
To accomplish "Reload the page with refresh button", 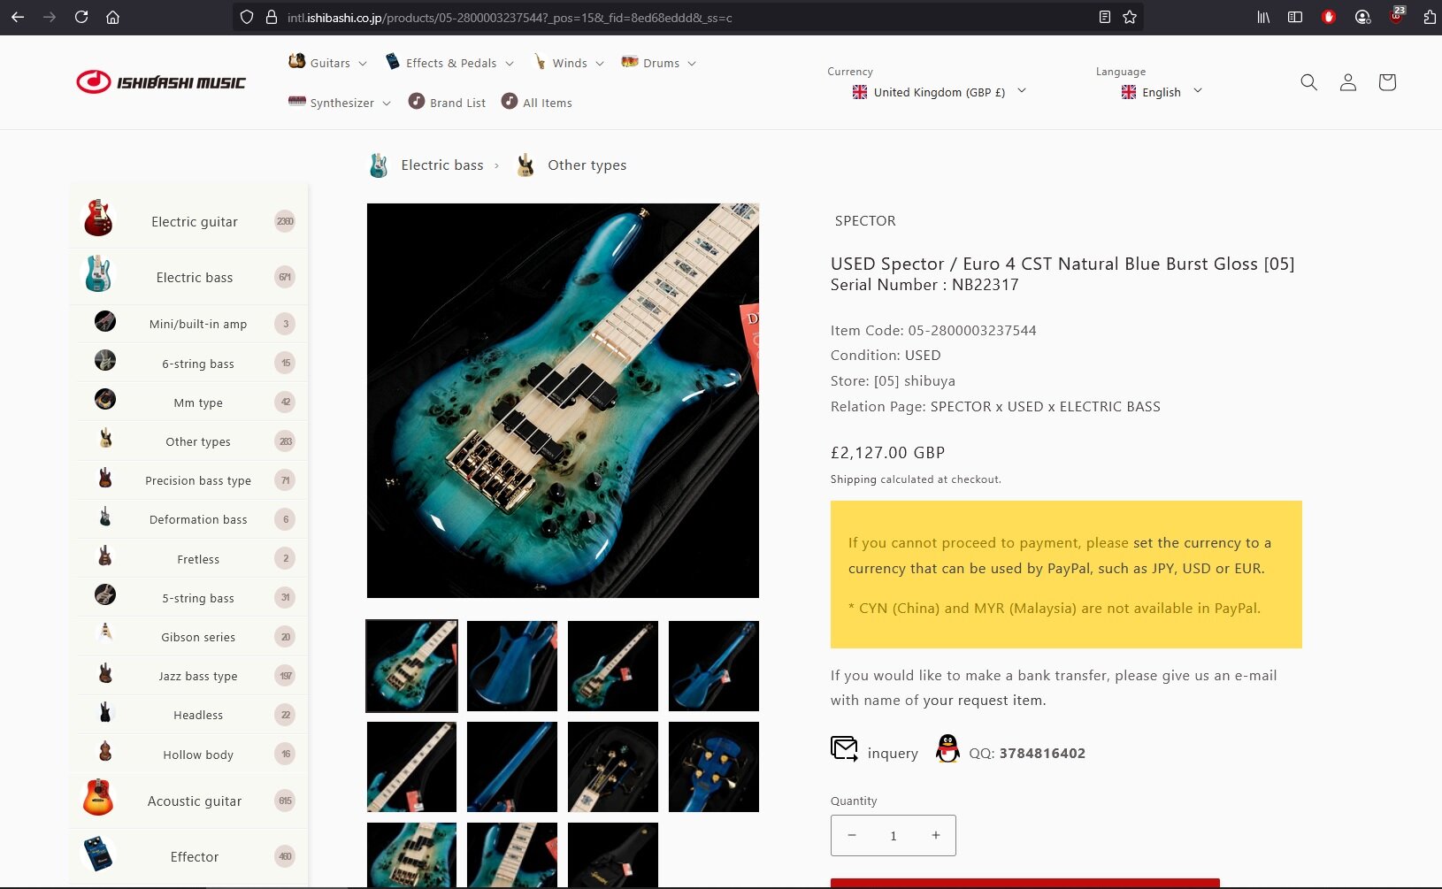I will (81, 17).
